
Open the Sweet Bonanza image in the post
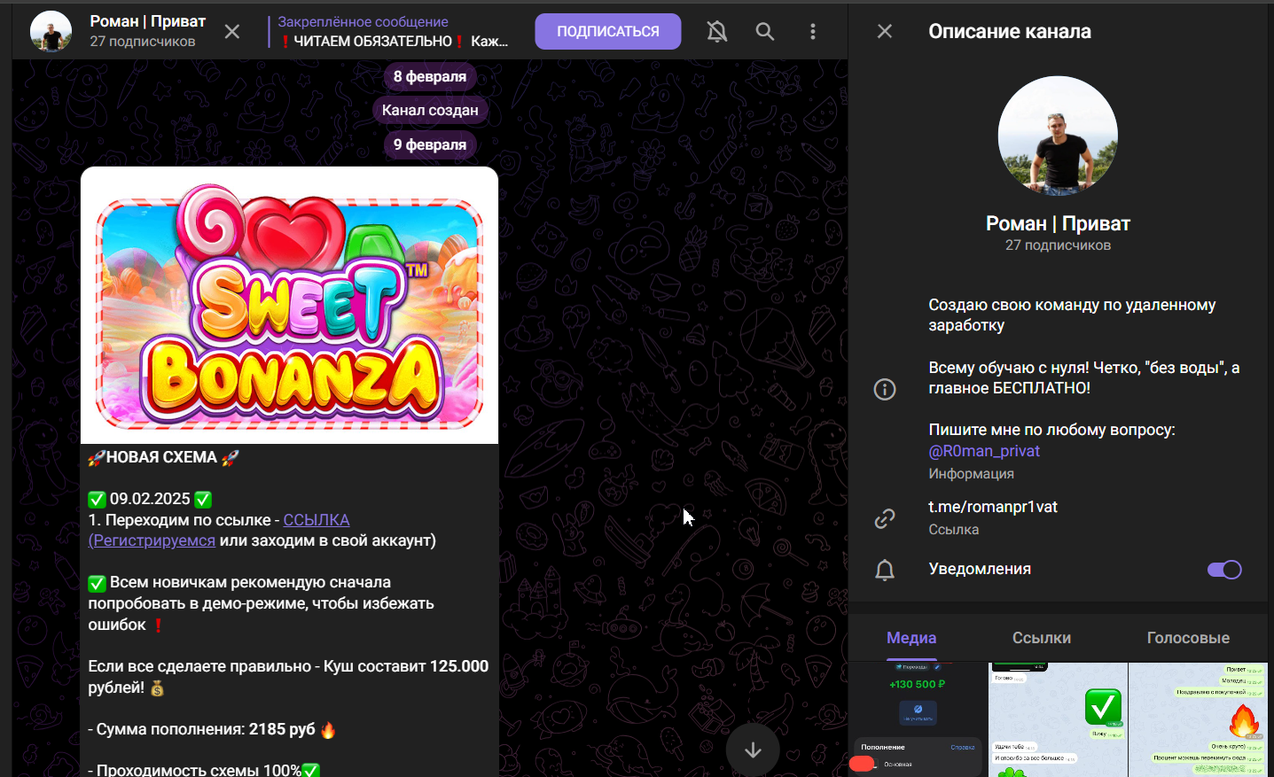(290, 306)
